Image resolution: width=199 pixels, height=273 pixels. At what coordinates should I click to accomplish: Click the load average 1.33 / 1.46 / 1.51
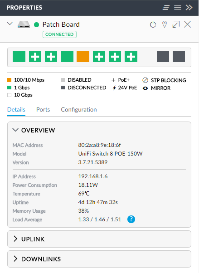click(100, 219)
